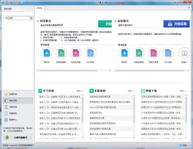
Task: Expand the 示例 folder tree arrow
Action: coord(4,18)
